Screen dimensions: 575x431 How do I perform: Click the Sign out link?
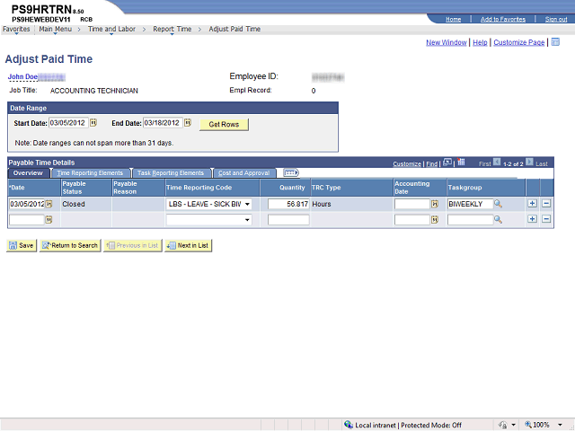click(555, 19)
